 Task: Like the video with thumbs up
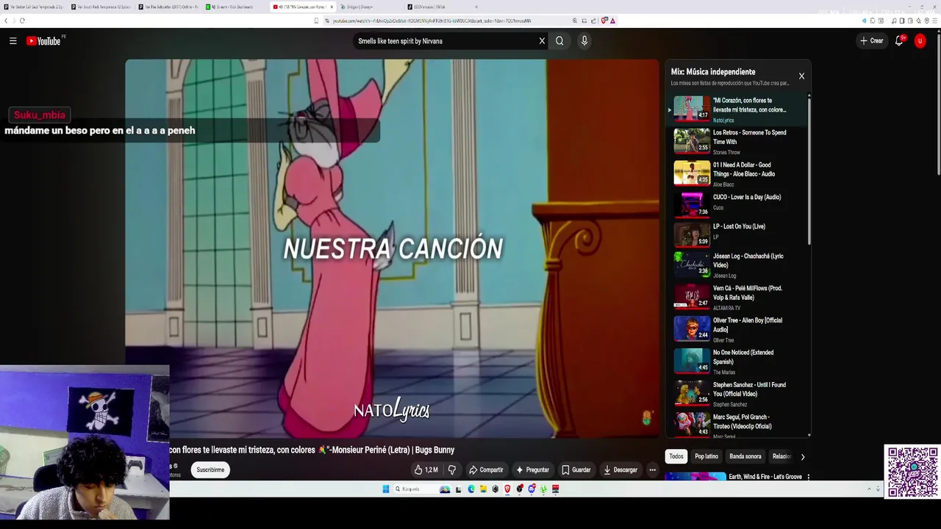click(x=426, y=469)
